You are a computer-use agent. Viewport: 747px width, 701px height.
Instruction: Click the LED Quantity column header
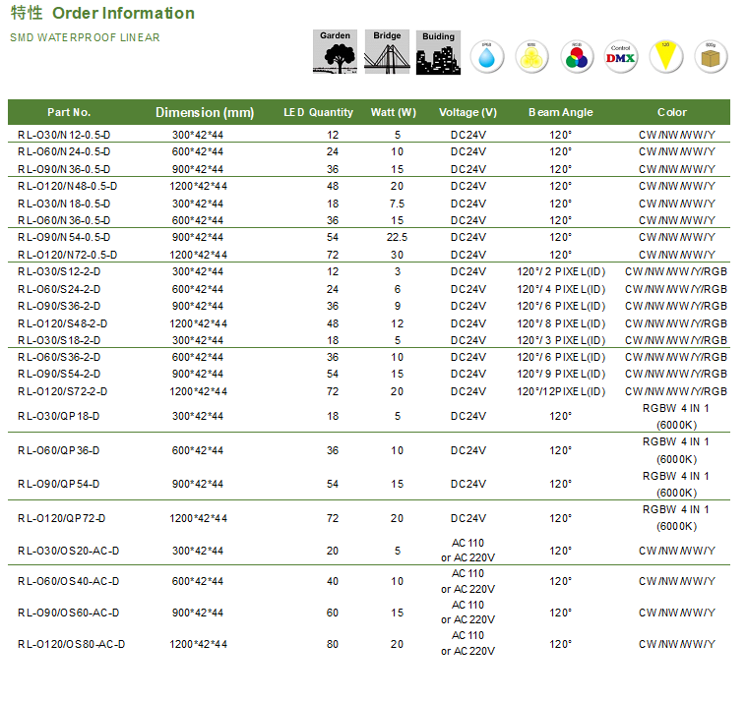click(x=318, y=112)
